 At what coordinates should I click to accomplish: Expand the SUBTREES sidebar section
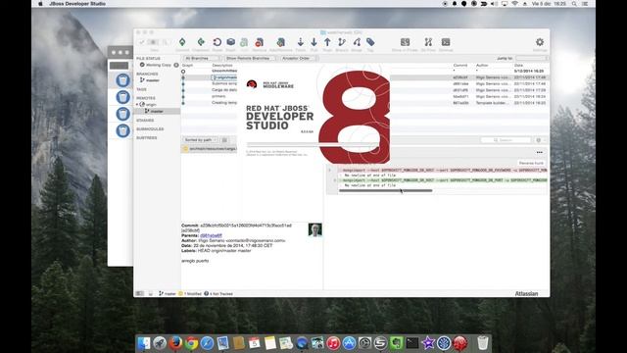[146, 138]
